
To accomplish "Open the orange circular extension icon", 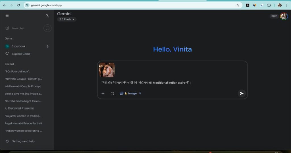I will click(x=255, y=5).
